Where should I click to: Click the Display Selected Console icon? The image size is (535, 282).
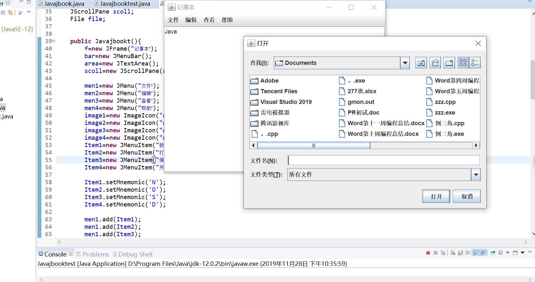click(501, 253)
